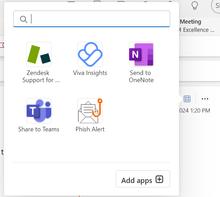Open the Meeting notification behind the panel
The height and width of the screenshot is (197, 220).
[x=197, y=26]
